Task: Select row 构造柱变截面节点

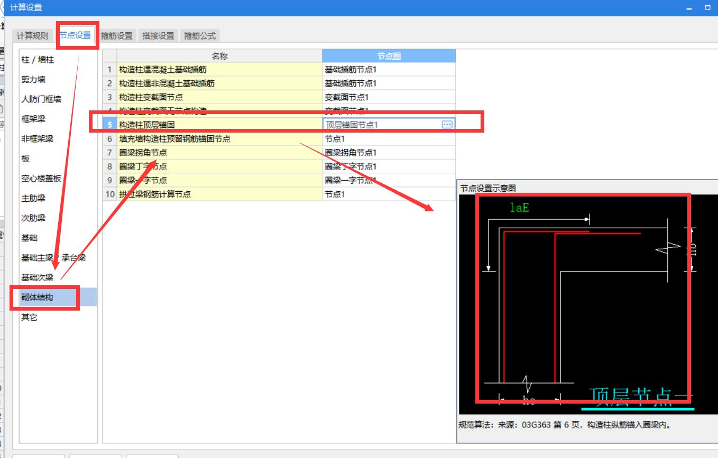Action: (x=219, y=97)
